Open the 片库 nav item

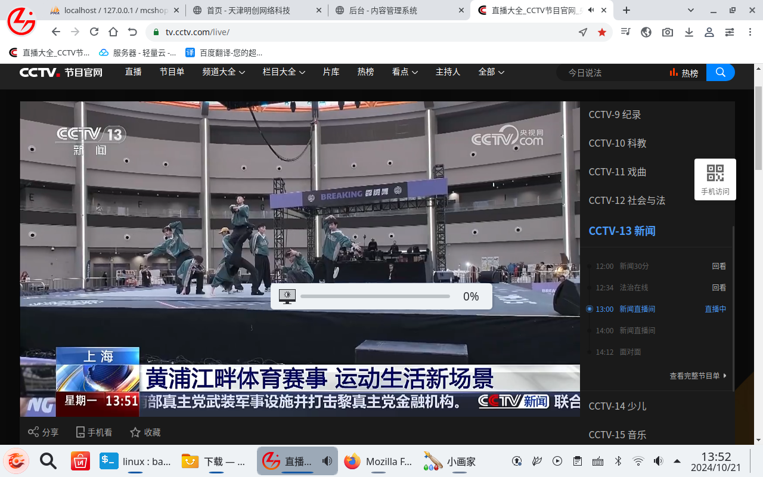pos(331,72)
